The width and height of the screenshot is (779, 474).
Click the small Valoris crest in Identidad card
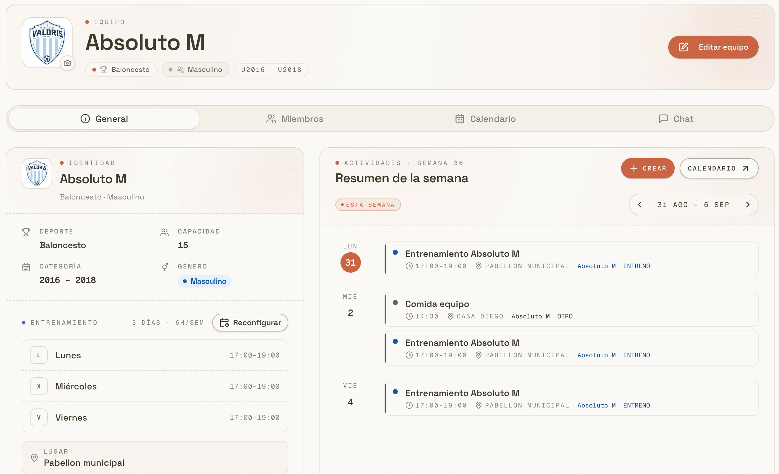37,173
